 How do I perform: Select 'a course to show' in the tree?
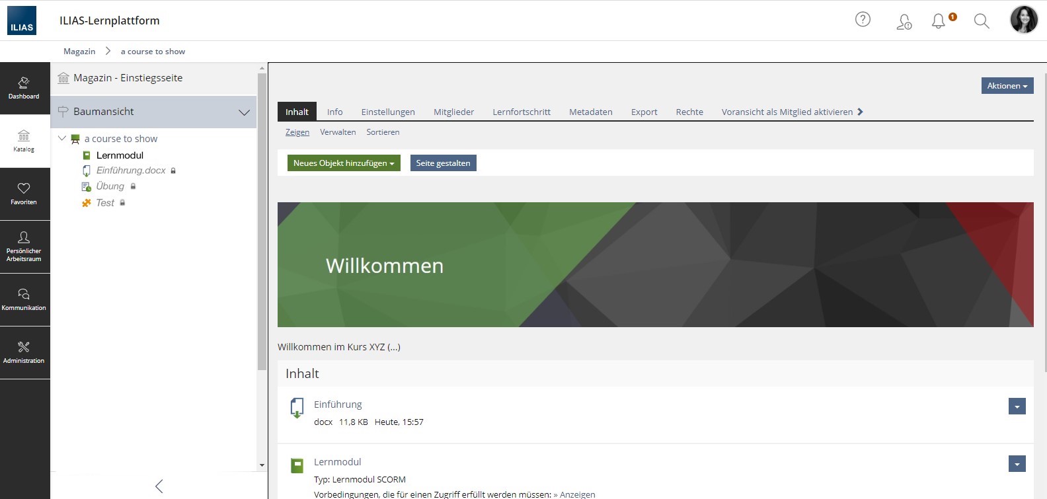121,139
